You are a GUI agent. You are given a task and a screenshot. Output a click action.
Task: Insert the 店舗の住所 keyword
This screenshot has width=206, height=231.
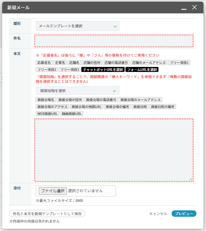(92, 63)
